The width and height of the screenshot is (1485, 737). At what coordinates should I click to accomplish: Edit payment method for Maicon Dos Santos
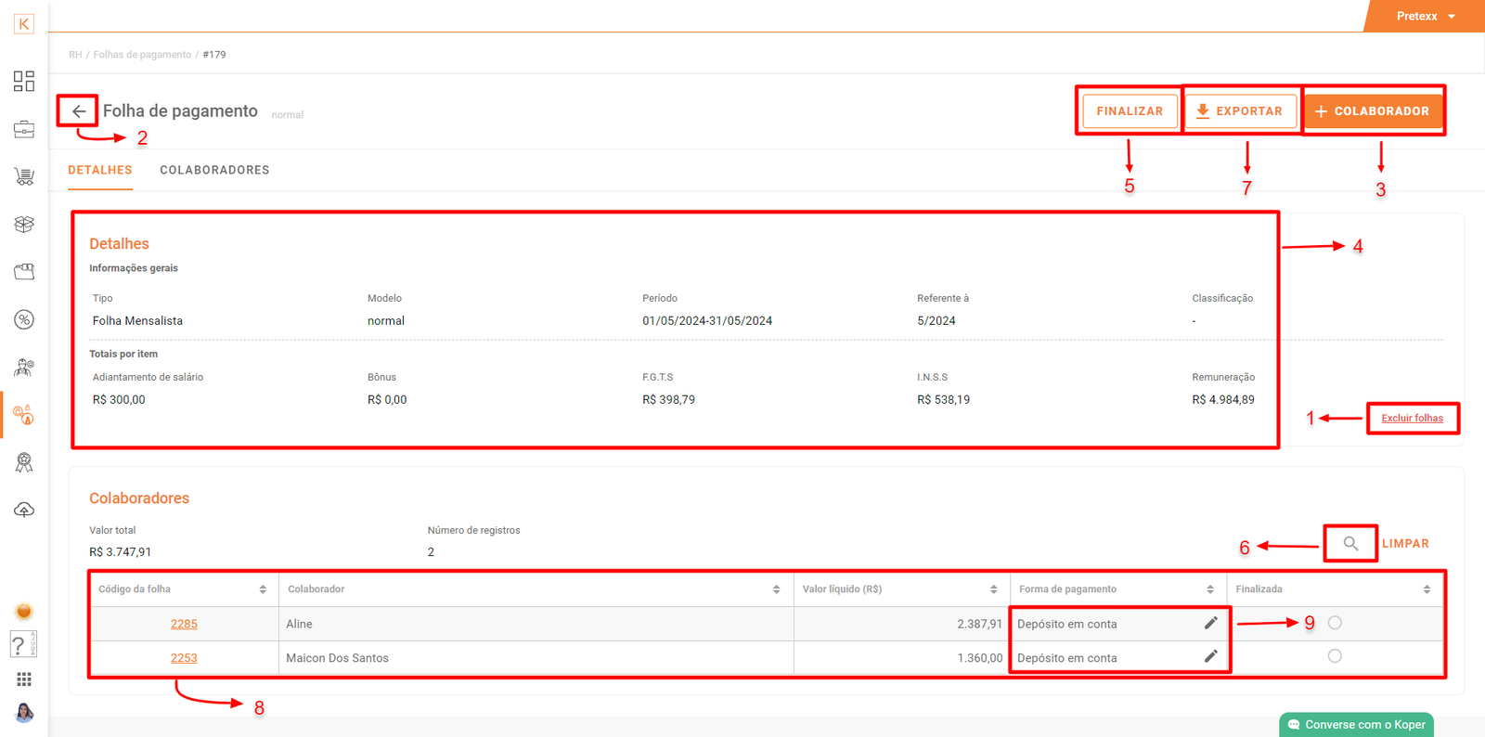coord(1210,657)
